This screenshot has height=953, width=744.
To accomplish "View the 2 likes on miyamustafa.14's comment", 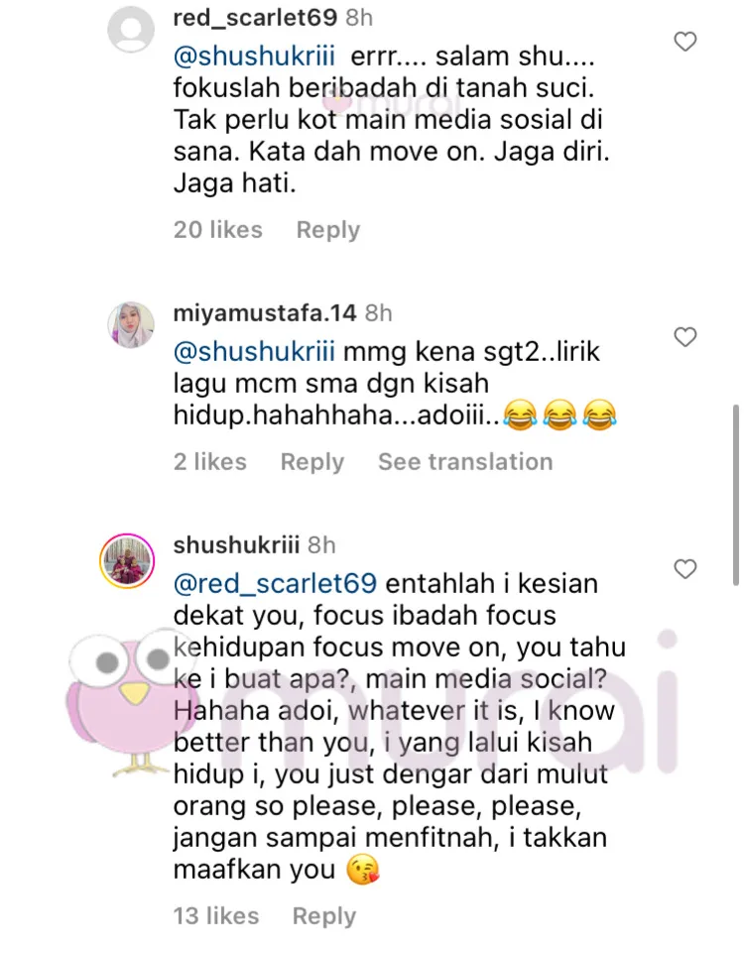I will (x=209, y=462).
